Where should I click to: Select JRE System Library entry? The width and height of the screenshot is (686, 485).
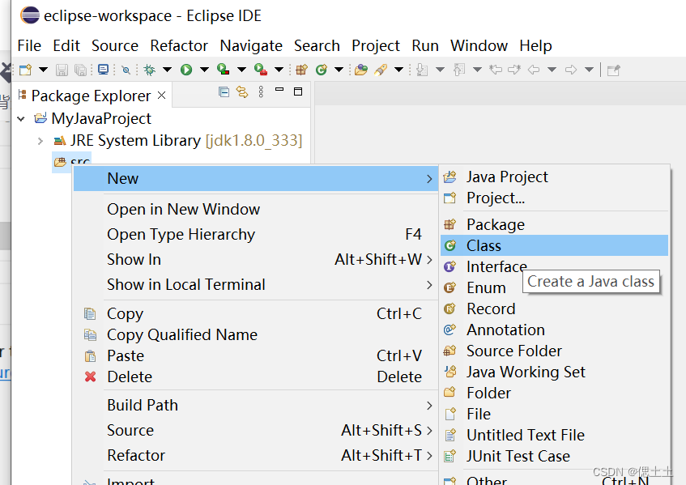[186, 140]
